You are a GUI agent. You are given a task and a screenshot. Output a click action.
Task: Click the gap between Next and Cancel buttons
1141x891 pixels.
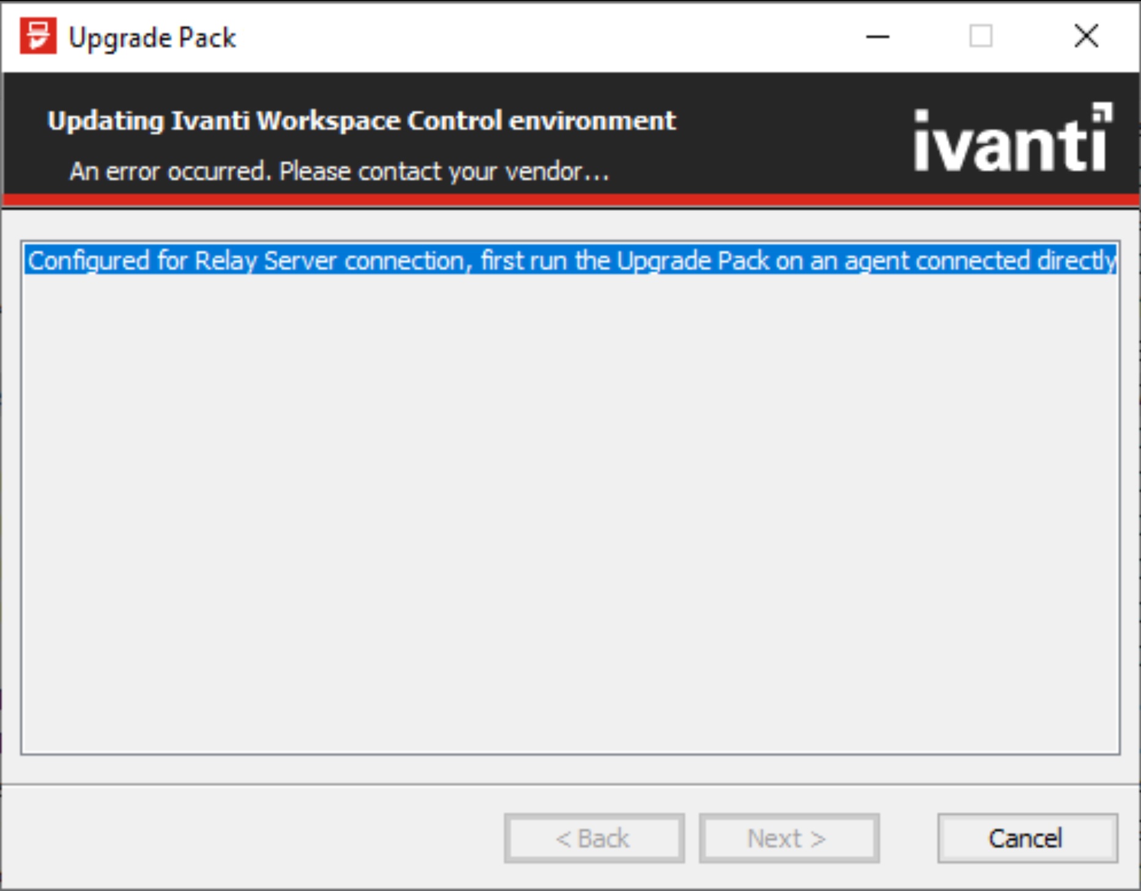(x=909, y=838)
